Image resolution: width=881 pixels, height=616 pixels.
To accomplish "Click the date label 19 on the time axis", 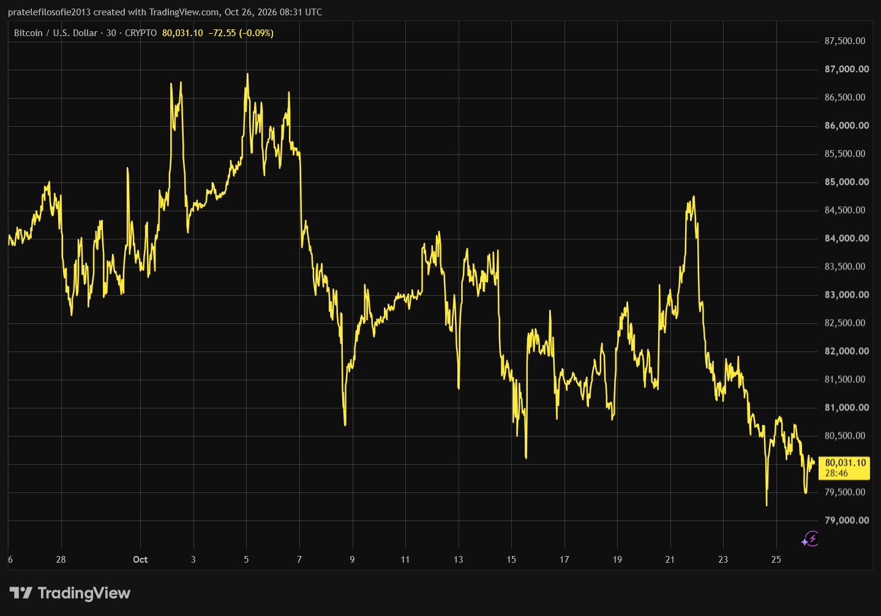I will [617, 560].
